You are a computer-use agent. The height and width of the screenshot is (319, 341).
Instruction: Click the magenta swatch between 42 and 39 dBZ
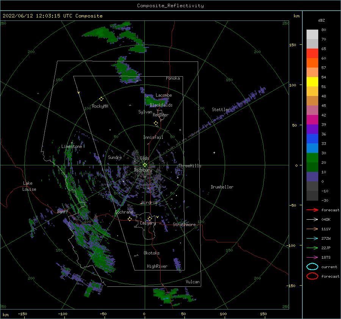pos(312,120)
